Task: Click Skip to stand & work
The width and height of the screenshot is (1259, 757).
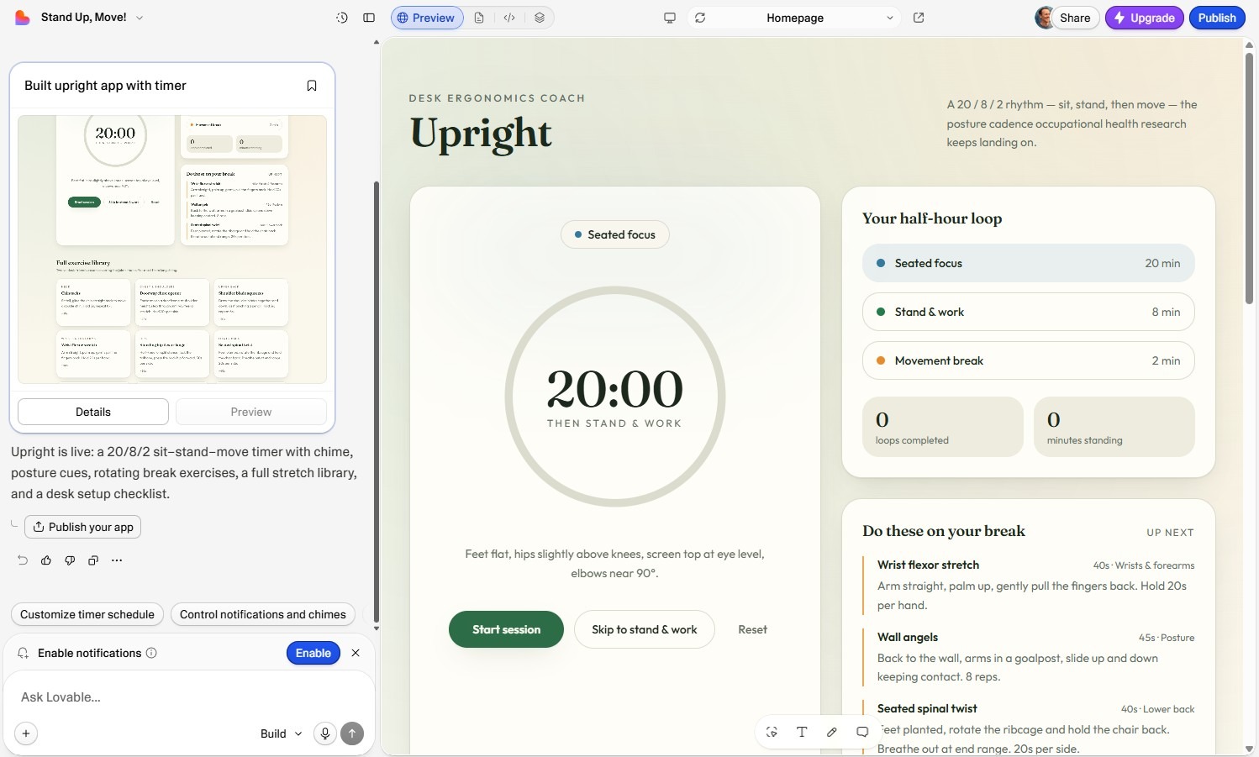Action: [x=645, y=629]
